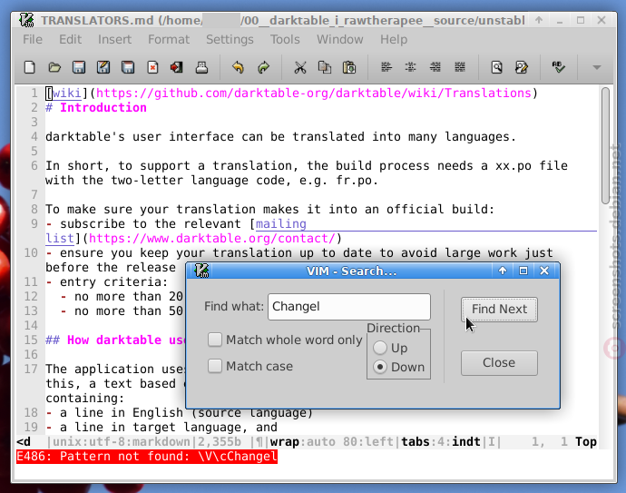Justify text toolbar icon
This screenshot has height=493, width=626.
point(460,67)
